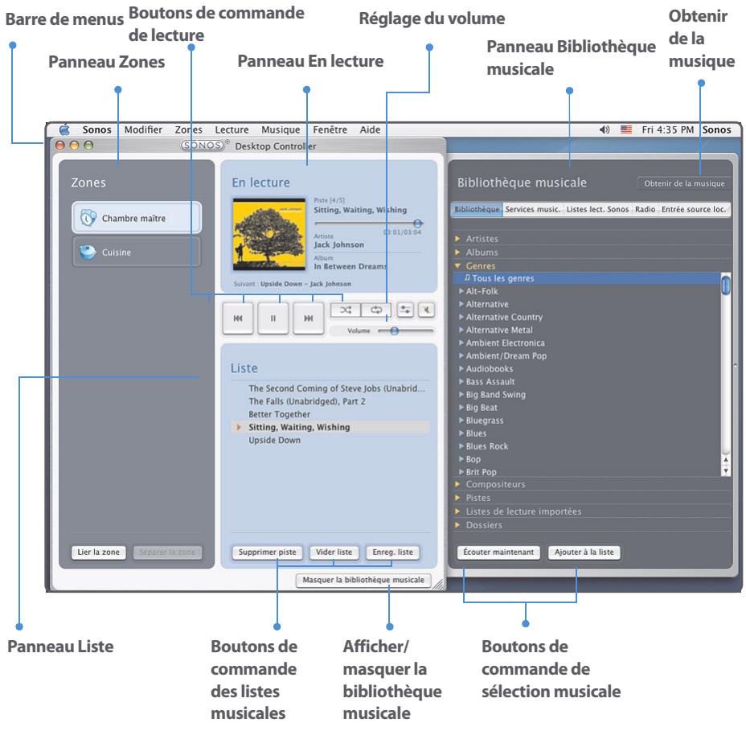The height and width of the screenshot is (731, 746).
Task: Switch to Listes lect. Sonos tab
Action: coord(597,209)
